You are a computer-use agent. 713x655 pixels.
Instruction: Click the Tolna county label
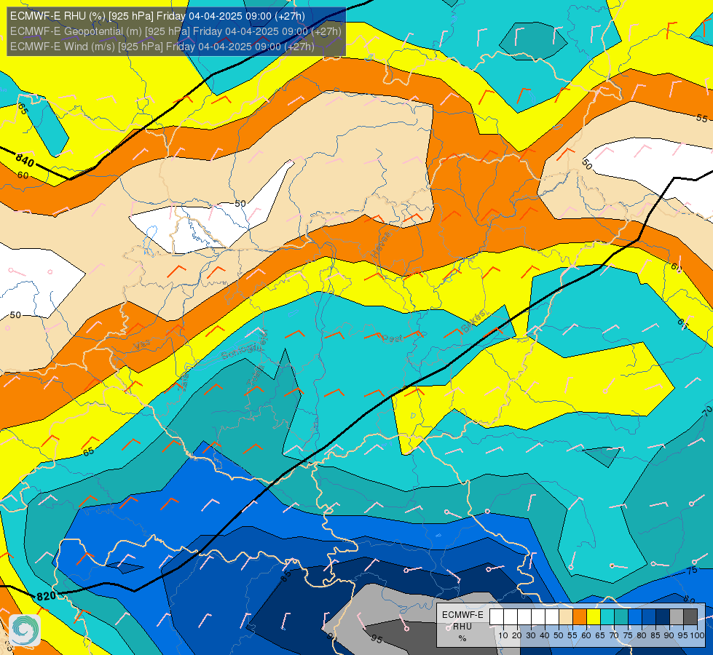tap(254, 375)
